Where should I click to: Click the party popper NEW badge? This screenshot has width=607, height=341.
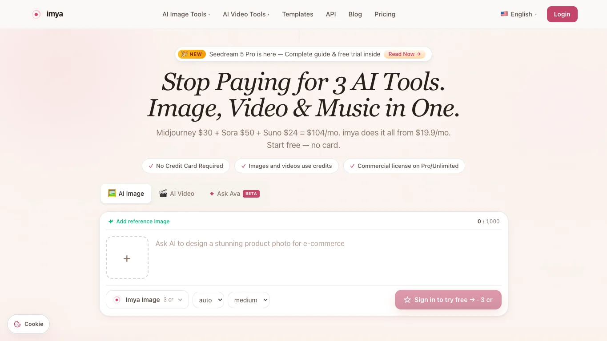[192, 54]
